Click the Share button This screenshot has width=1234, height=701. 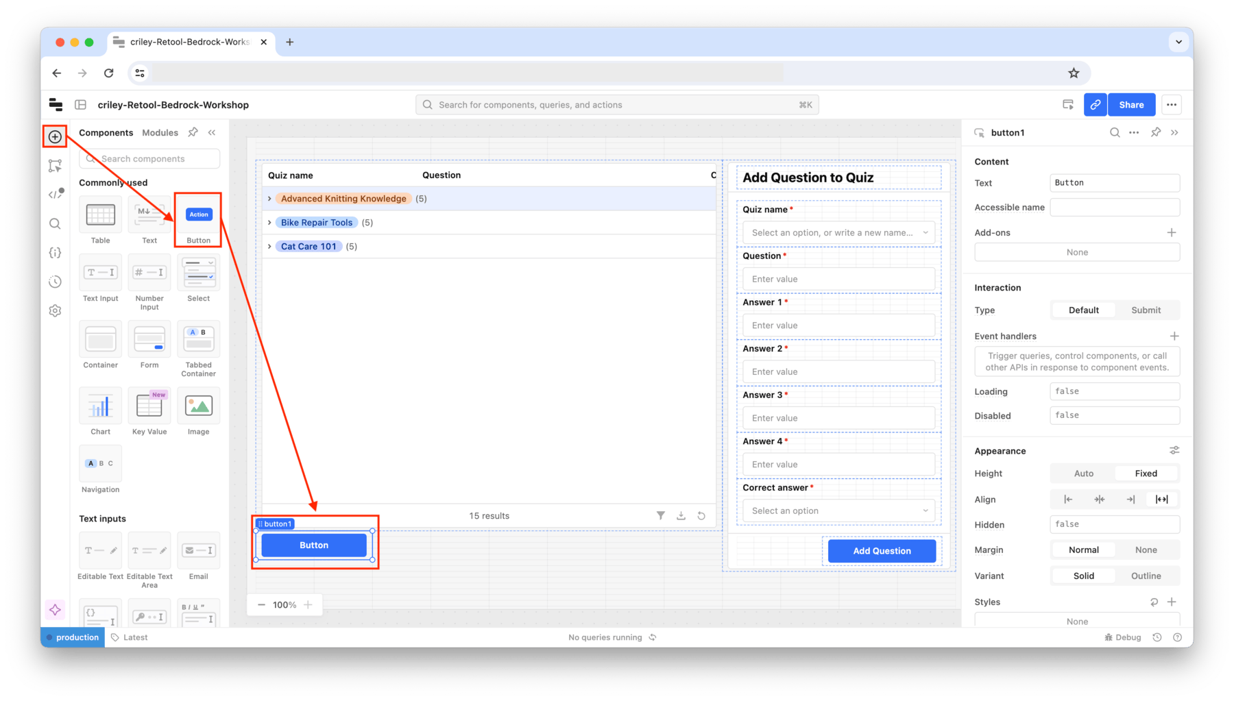1131,105
